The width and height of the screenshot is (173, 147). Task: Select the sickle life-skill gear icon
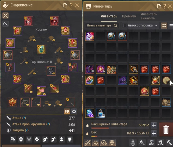tap(6, 24)
